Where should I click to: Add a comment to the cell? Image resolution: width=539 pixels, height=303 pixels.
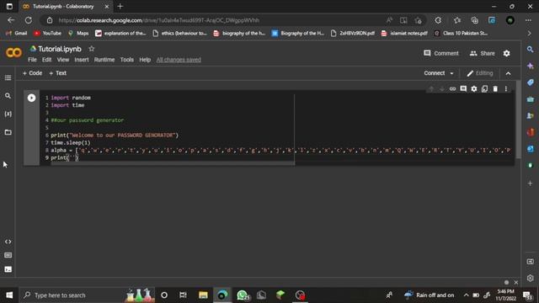[463, 89]
